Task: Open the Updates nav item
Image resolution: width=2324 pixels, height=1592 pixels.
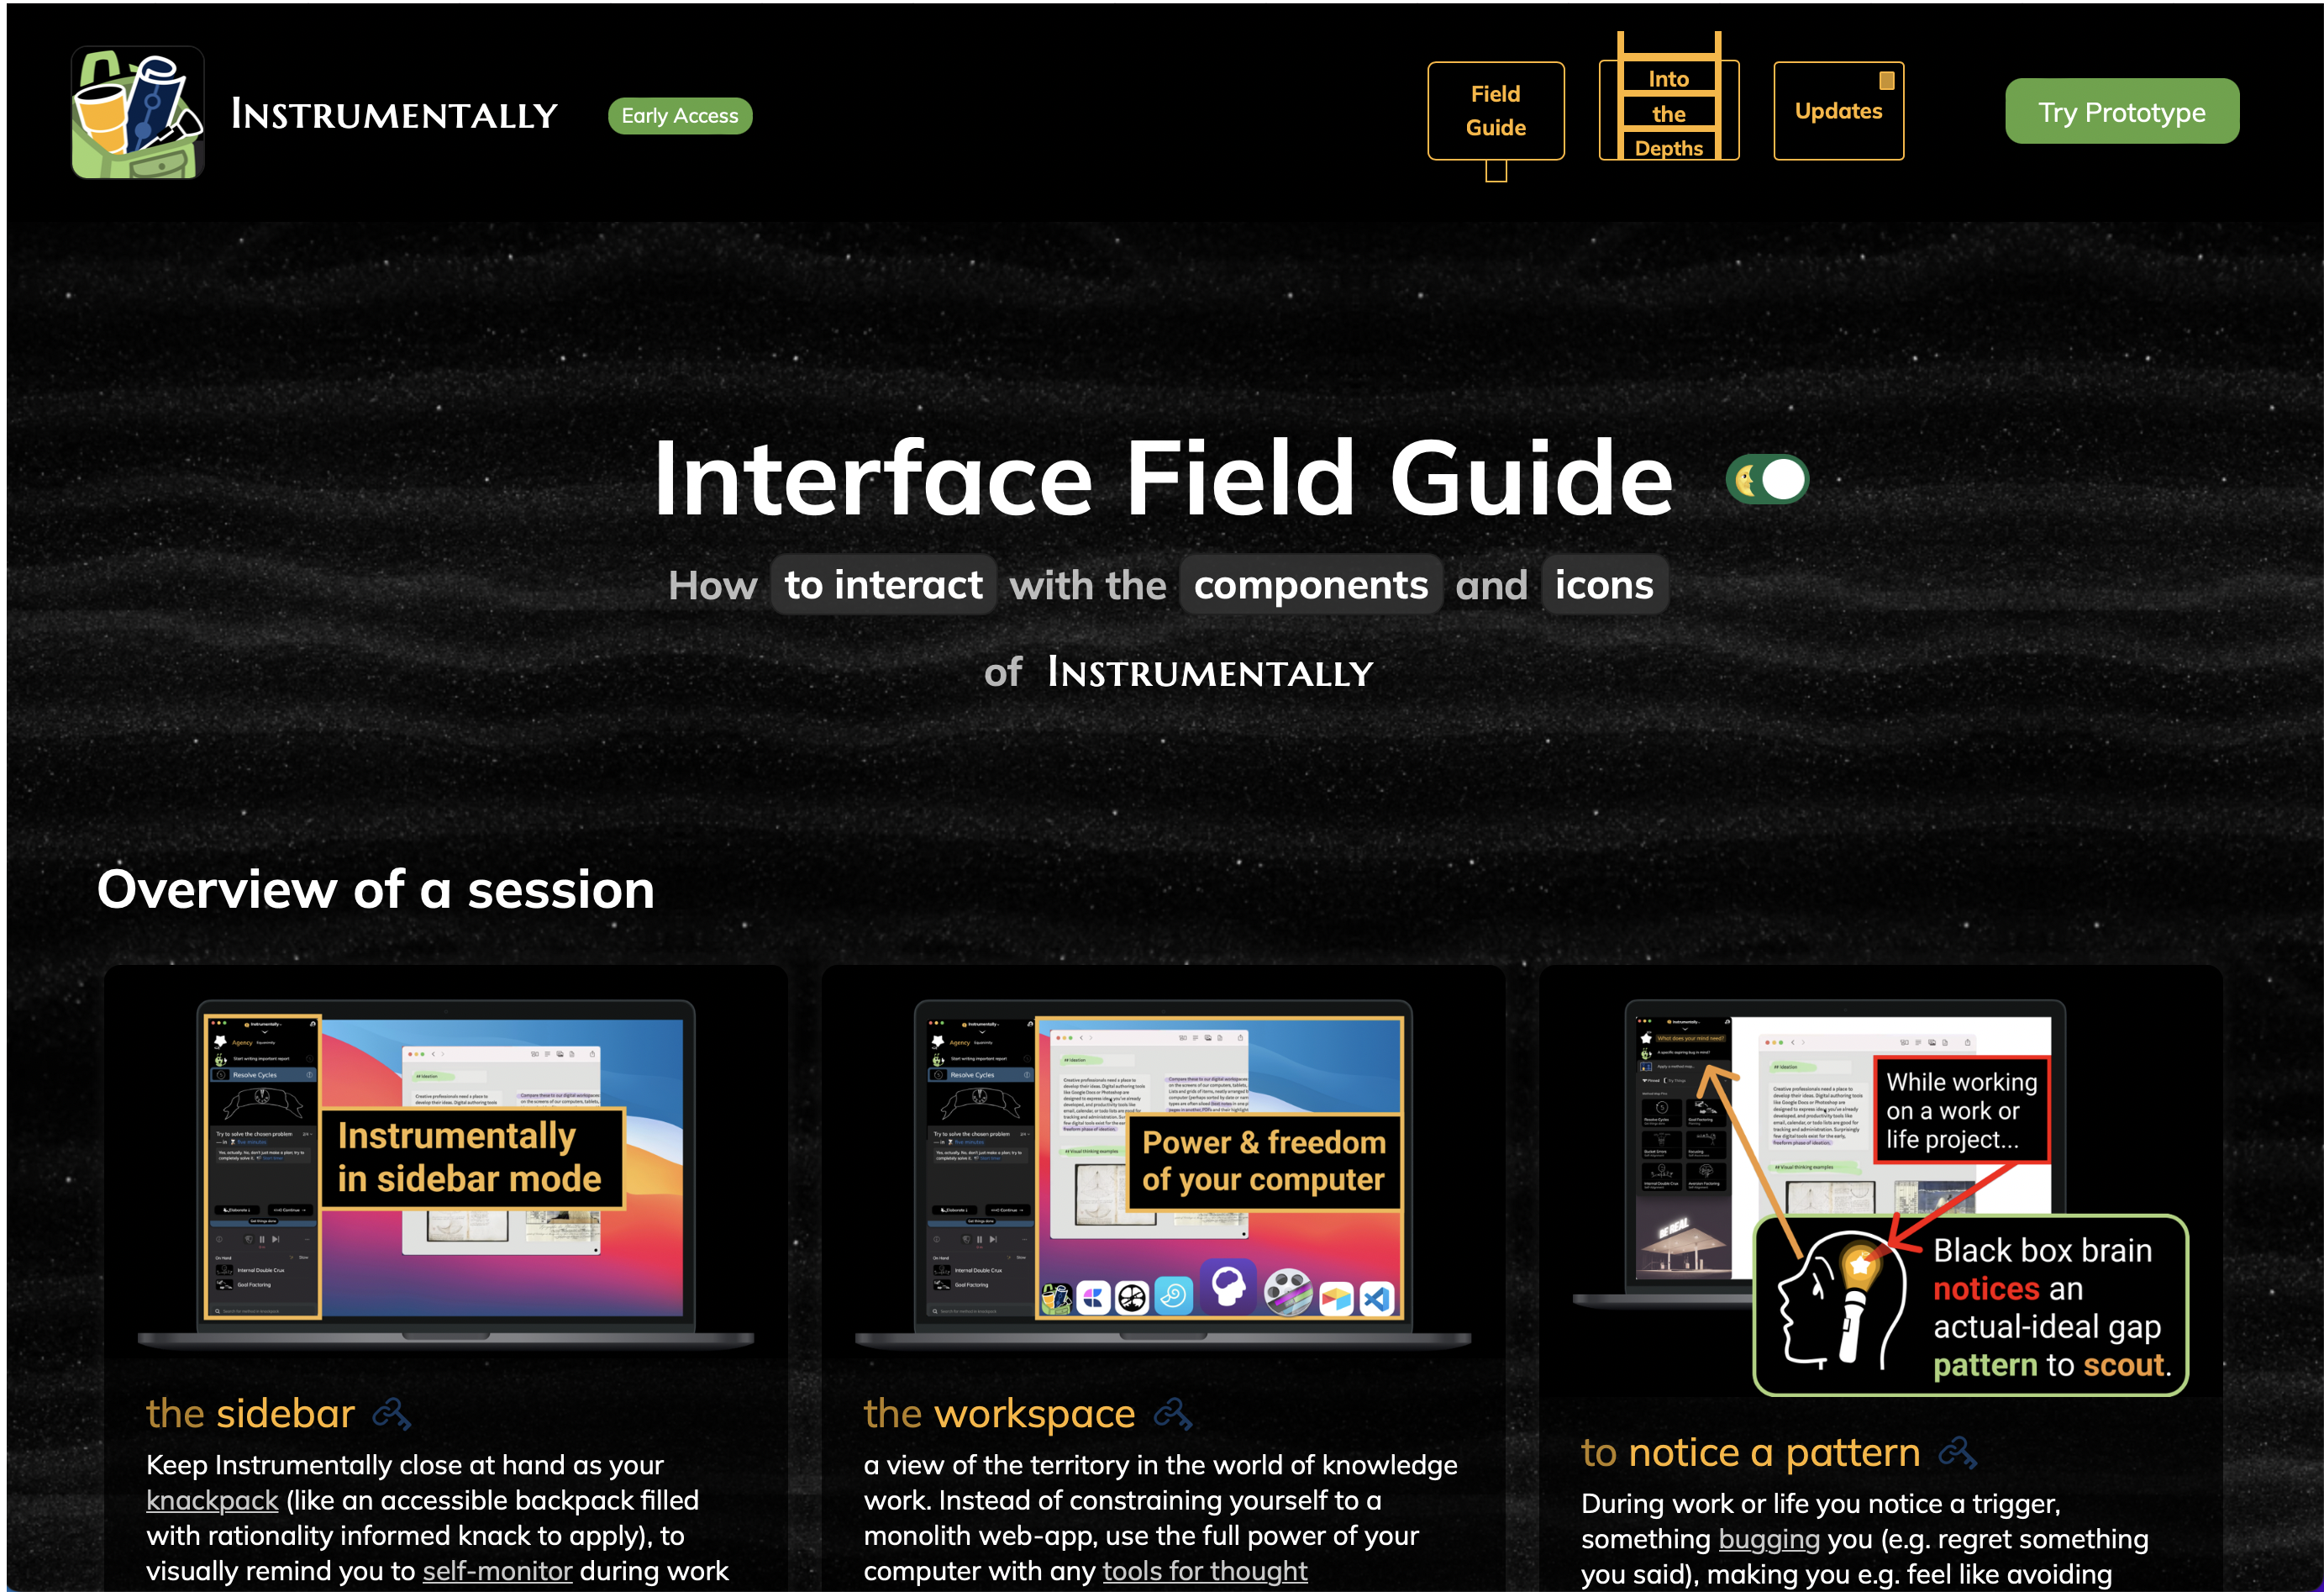Action: [1839, 111]
